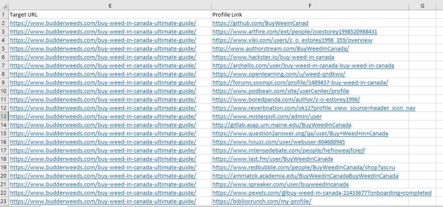Open the budderweeds Target URL in row 14
Image resolution: width=443 pixels, height=207 pixels.
point(103,125)
